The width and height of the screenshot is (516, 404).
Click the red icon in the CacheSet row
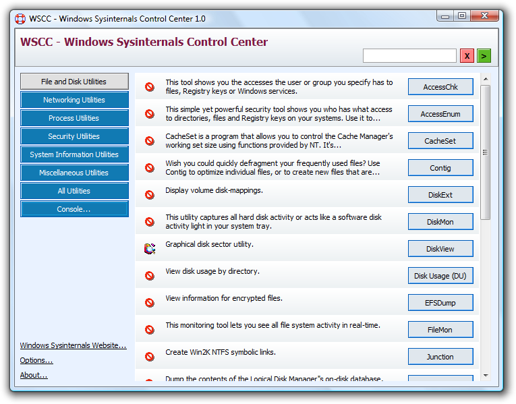click(x=150, y=141)
